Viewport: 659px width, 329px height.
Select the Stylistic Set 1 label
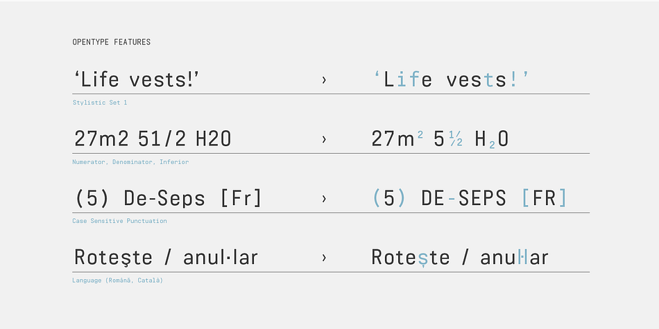coord(100,103)
